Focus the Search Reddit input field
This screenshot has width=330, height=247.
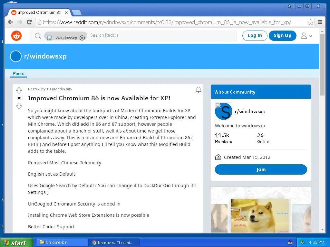coord(162,35)
